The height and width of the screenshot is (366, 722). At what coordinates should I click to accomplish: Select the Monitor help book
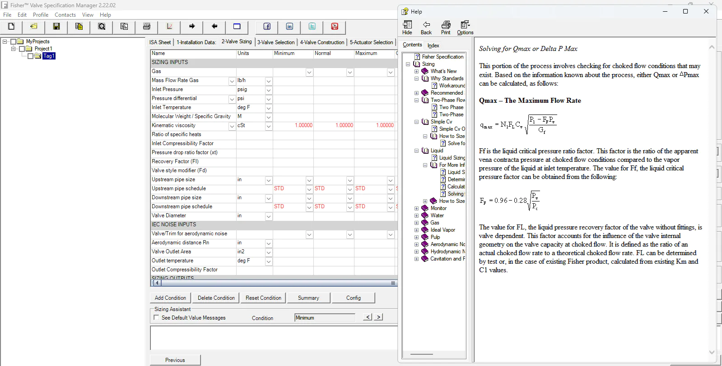click(438, 208)
